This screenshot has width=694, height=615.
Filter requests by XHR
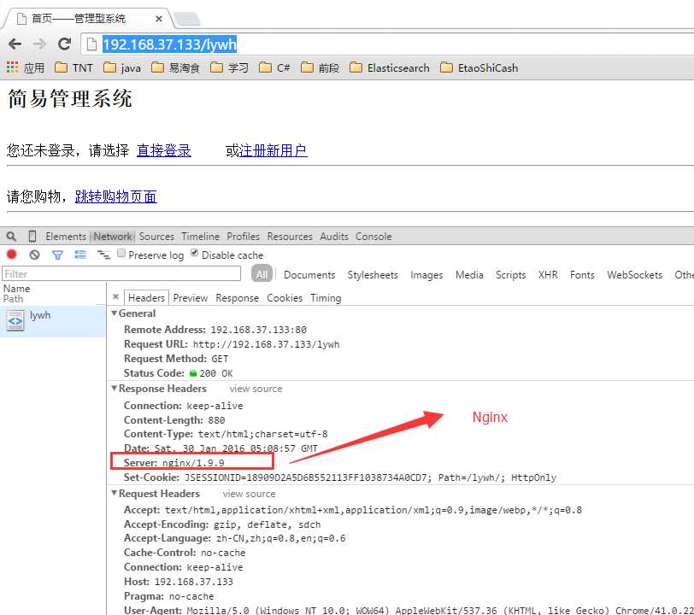tap(548, 275)
